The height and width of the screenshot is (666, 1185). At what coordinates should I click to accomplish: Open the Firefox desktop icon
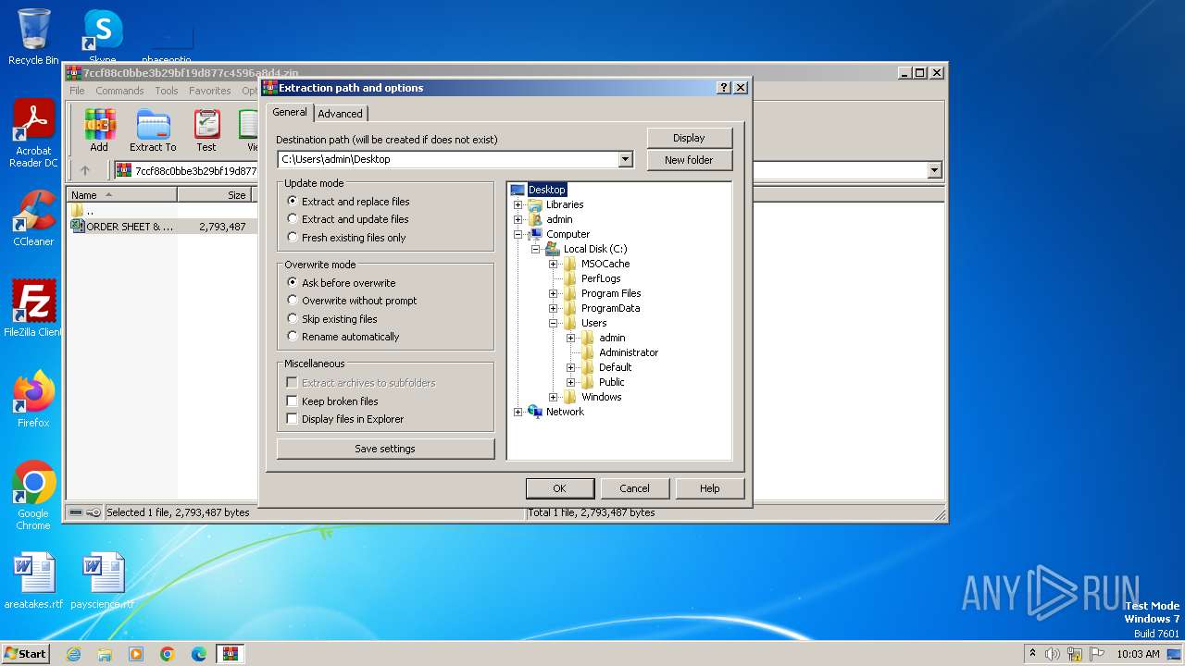33,399
